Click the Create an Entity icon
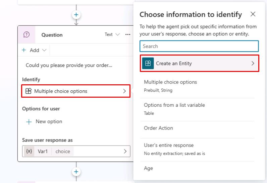Image resolution: width=267 pixels, height=183 pixels. (148, 63)
